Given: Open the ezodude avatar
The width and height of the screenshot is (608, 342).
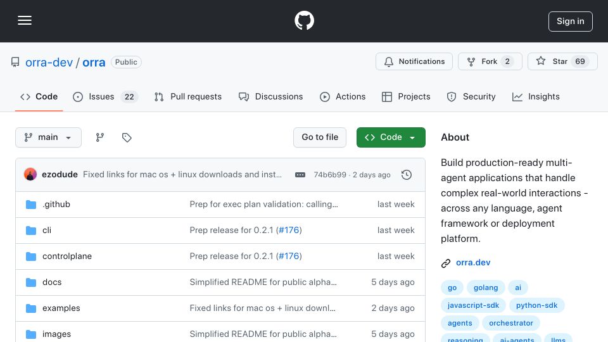Looking at the screenshot, I should [x=30, y=175].
